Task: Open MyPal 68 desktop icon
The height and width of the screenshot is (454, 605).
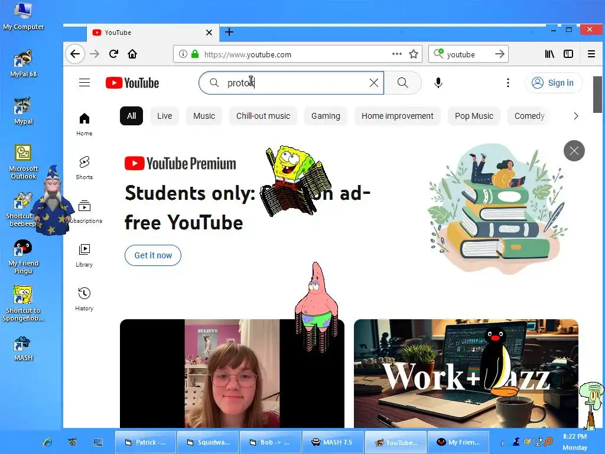Action: (23, 64)
